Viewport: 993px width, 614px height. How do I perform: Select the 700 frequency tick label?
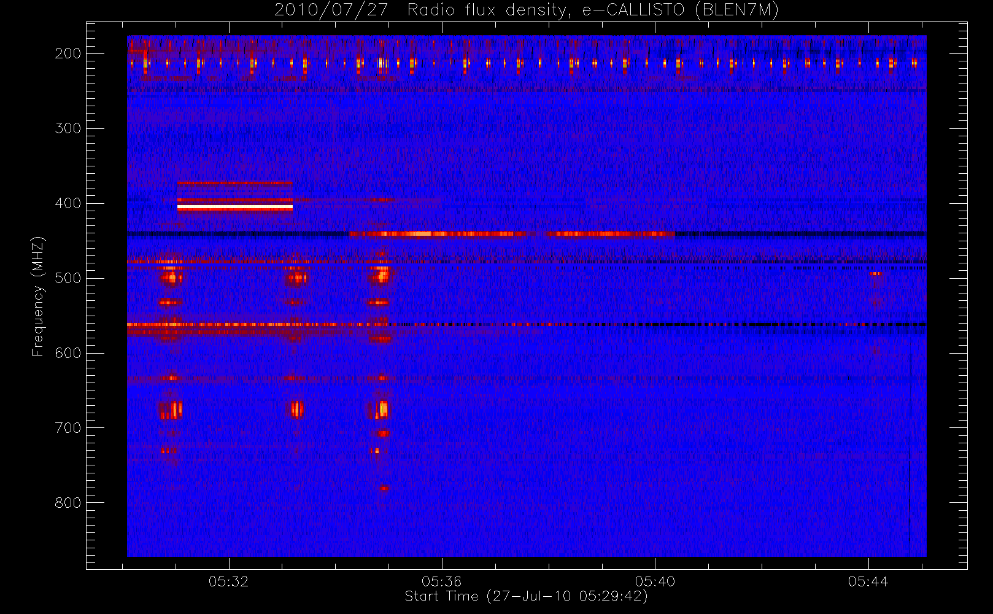click(x=68, y=428)
